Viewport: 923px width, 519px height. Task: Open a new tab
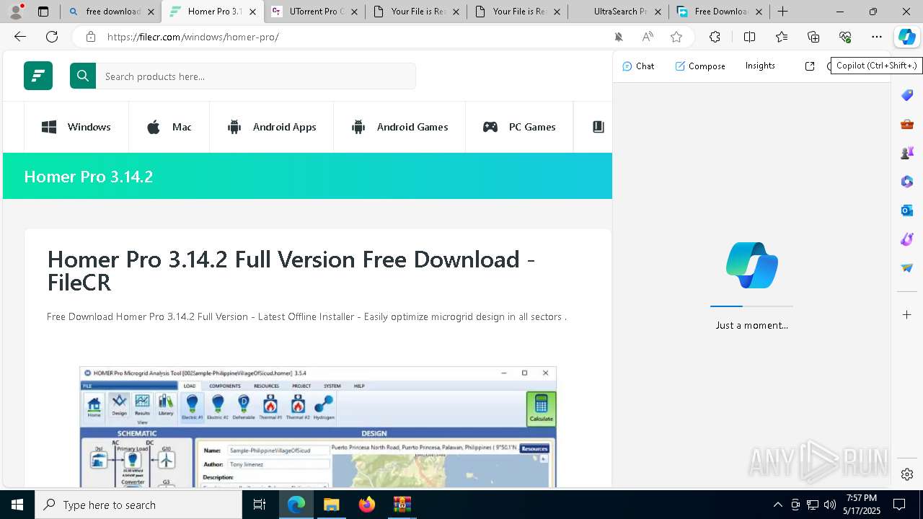[782, 12]
